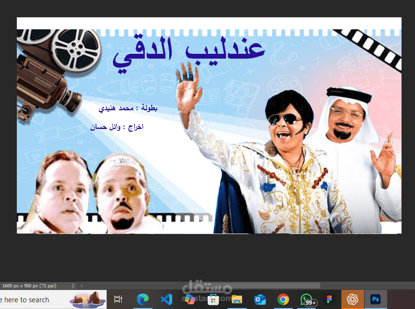Click the document size status text

click(29, 286)
